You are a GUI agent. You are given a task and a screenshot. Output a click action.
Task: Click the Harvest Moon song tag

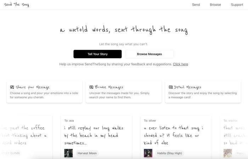(88, 153)
